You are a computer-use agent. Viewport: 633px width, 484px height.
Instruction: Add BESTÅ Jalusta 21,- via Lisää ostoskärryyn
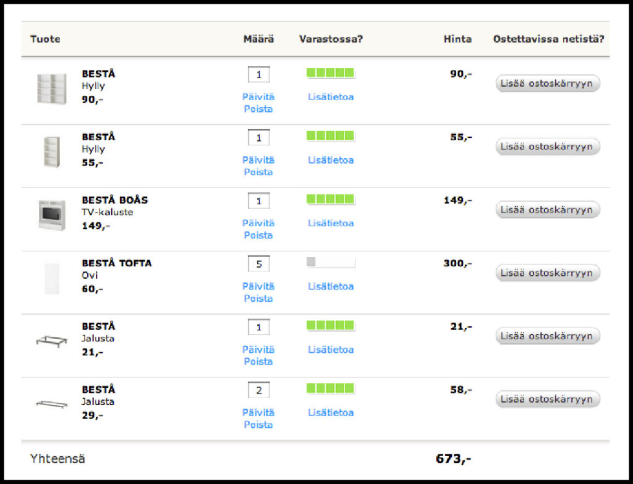tap(548, 336)
